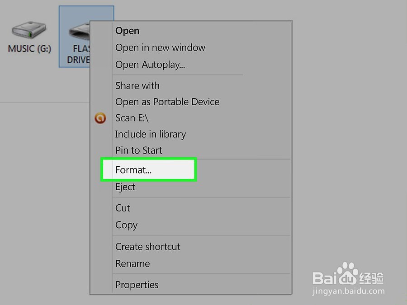The width and height of the screenshot is (407, 305).
Task: Click the antivirus scan icon beside Scan E:\
Action: (100, 118)
